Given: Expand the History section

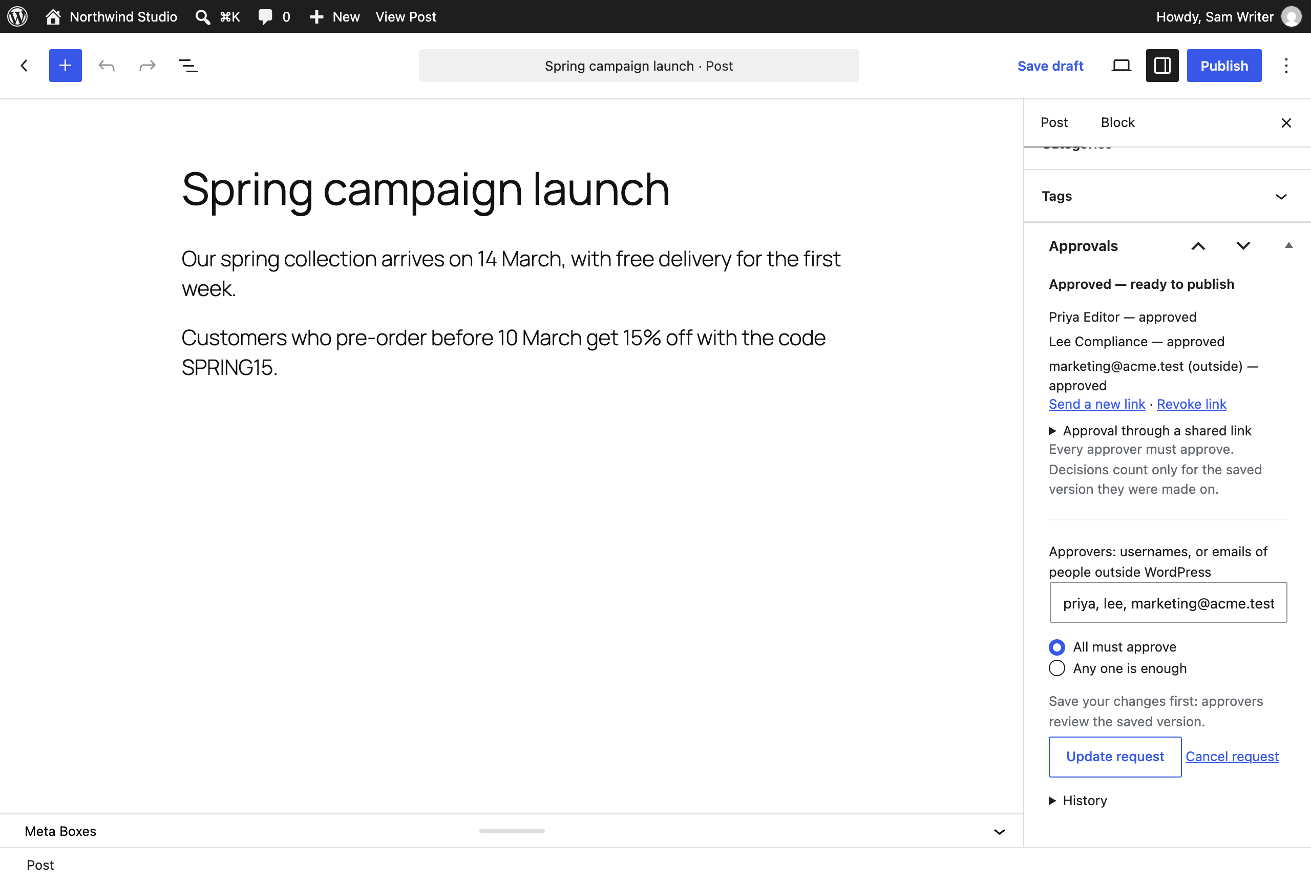Looking at the screenshot, I should click(x=1078, y=800).
